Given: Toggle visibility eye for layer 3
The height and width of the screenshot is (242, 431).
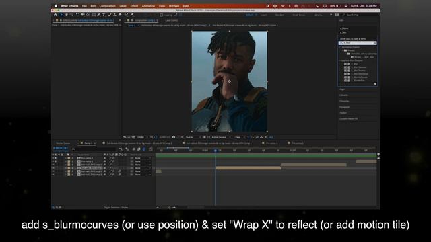Looking at the screenshot, I should [53, 165].
